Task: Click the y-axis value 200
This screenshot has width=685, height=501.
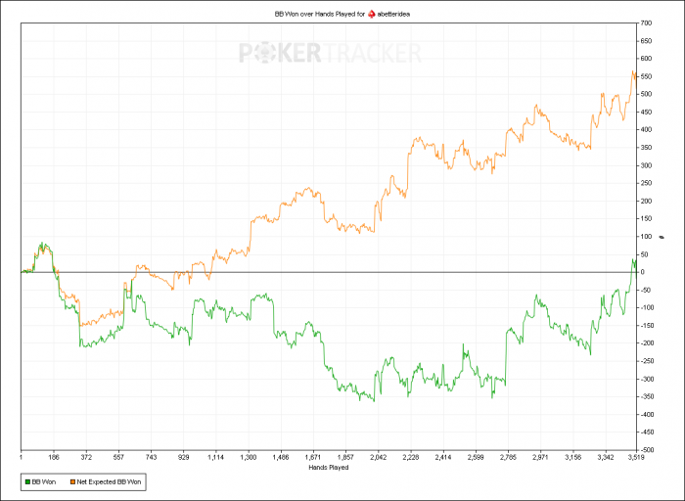Action: (646, 201)
